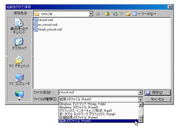The image size is (180, 129).
Task: Open the save button's dropdown arrow
Action: (169, 92)
